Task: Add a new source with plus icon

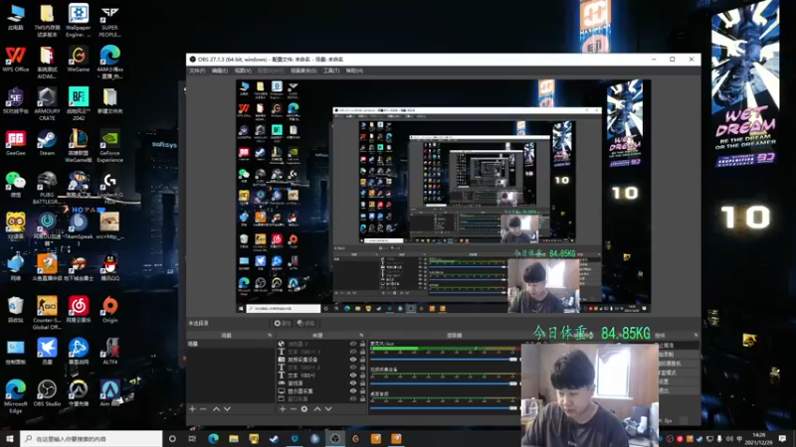Action: point(283,408)
